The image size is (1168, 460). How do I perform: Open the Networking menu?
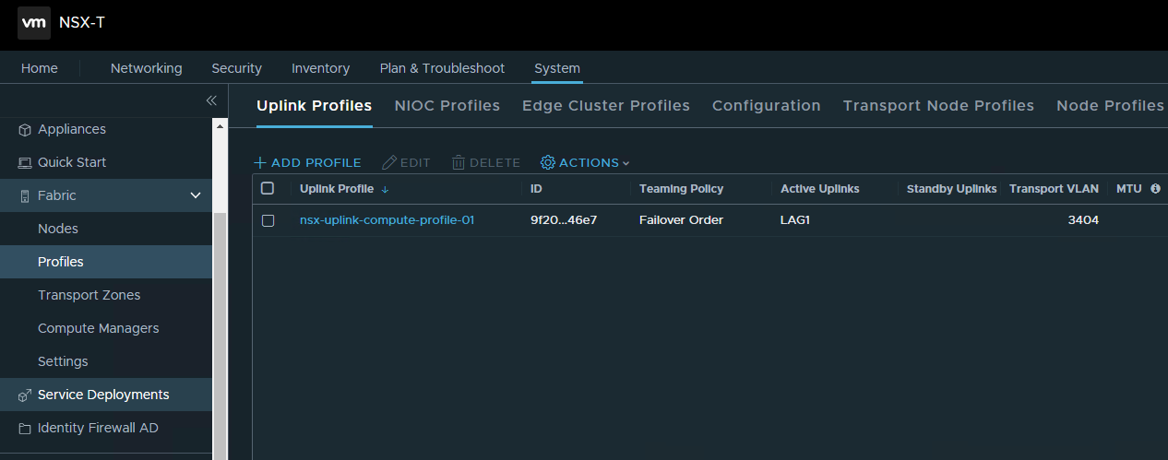(x=147, y=68)
